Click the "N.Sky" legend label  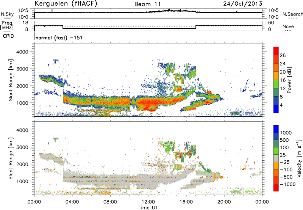(x=7, y=14)
